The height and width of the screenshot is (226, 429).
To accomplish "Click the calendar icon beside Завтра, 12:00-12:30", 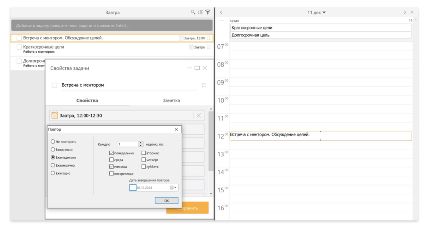I will click(54, 116).
